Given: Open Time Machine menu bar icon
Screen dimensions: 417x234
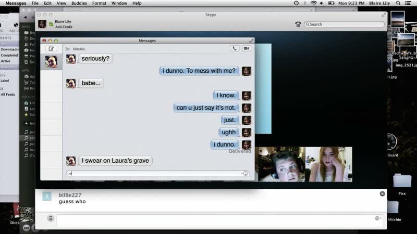Looking at the screenshot, I should coord(296,3).
